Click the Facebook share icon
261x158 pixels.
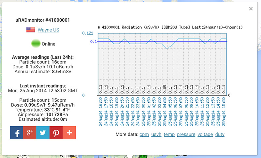(x=16, y=133)
